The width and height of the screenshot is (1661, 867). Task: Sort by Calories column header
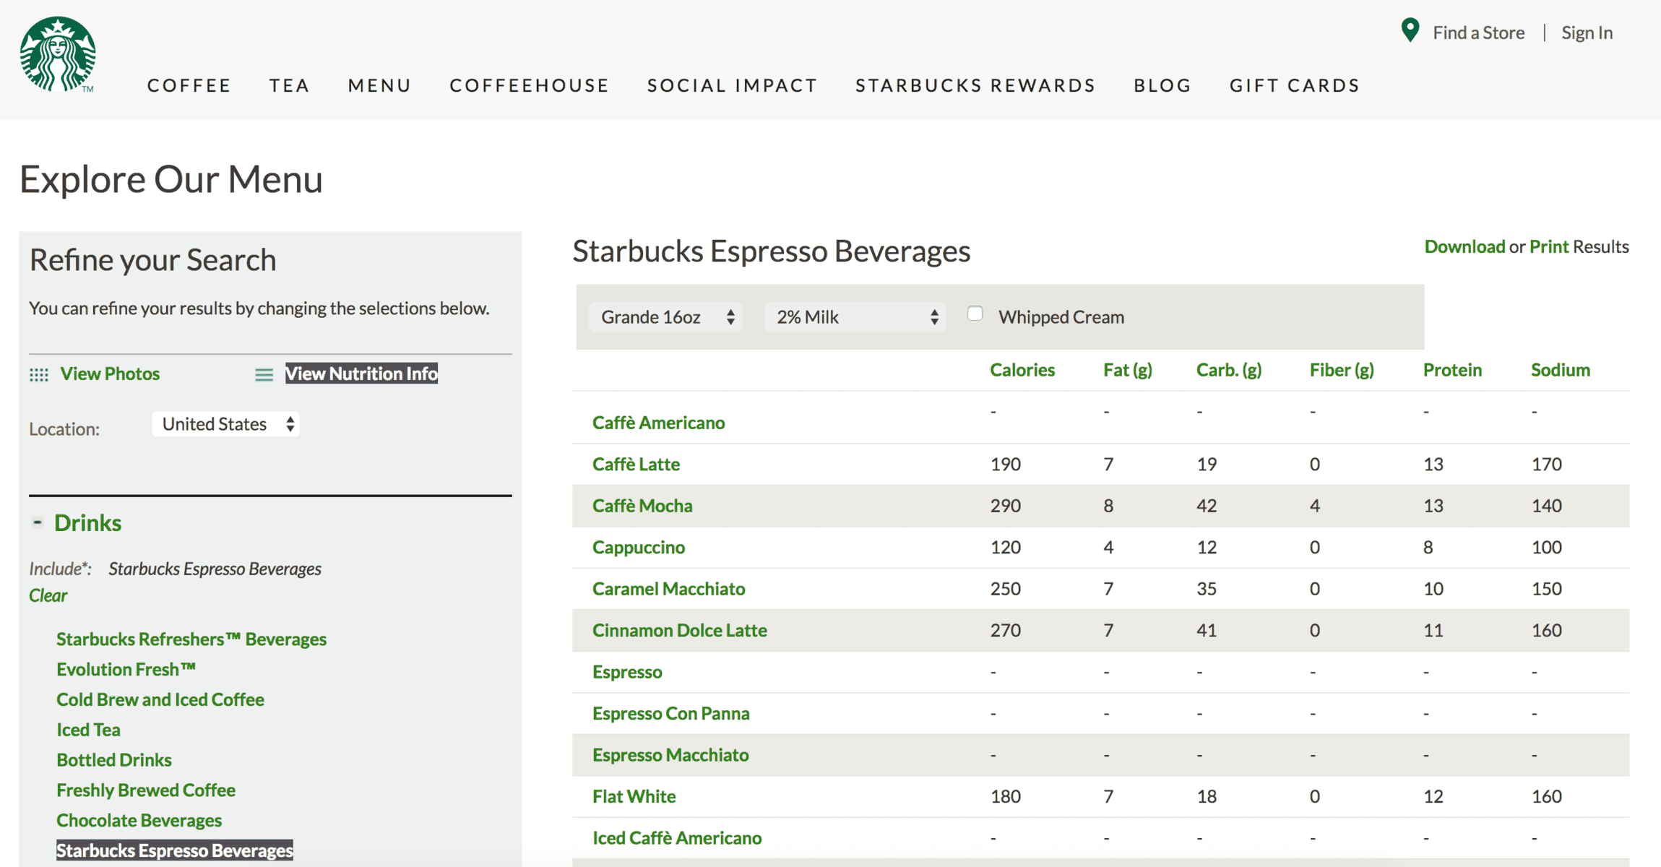(x=1022, y=370)
